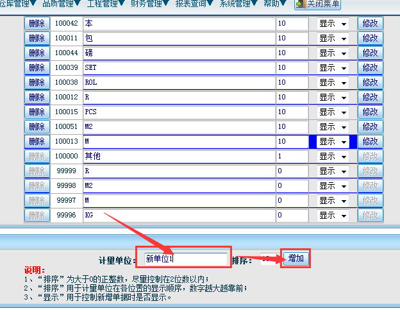Delete the 包 unit row 100011
Screen dimensions: 400x315
click(x=37, y=38)
